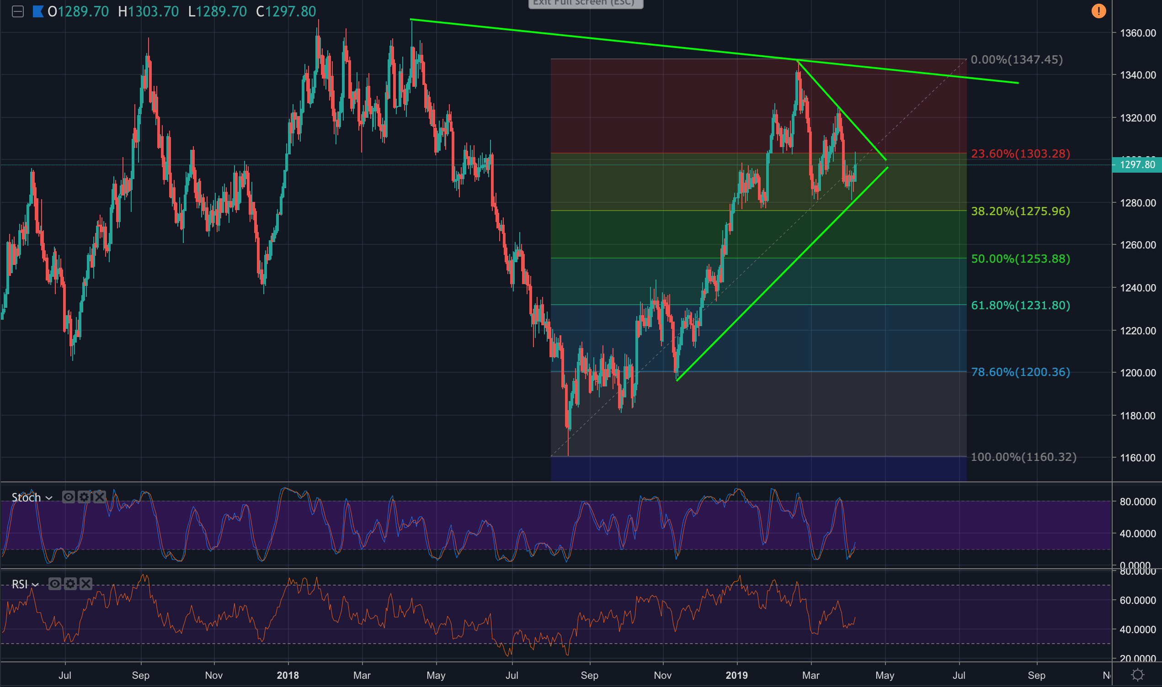
Task: Select the 38.20%(1275.96) Fibonacci level label
Action: (1020, 211)
